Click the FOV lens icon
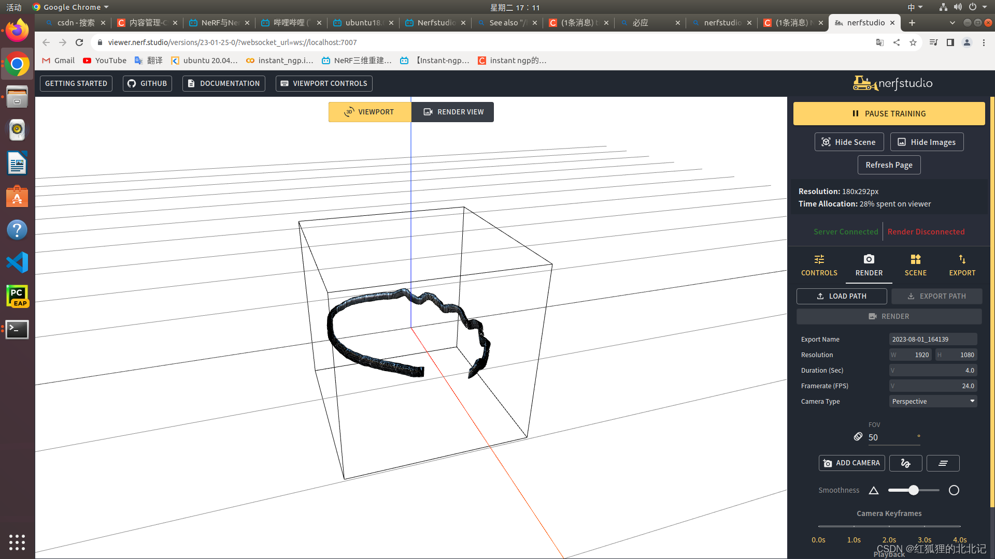The height and width of the screenshot is (559, 995). coord(858,437)
